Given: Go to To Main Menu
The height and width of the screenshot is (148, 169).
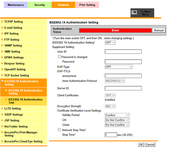Looking at the screenshot, I should click(142, 13).
